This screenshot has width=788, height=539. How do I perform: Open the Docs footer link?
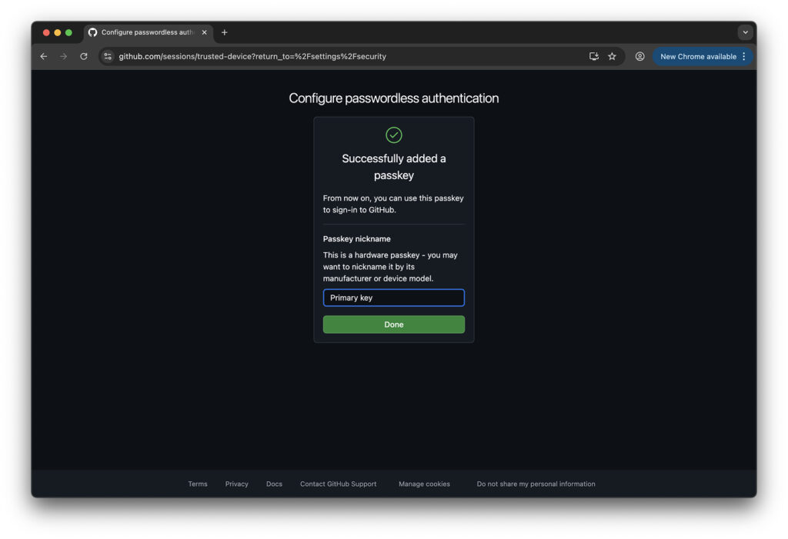pyautogui.click(x=274, y=484)
